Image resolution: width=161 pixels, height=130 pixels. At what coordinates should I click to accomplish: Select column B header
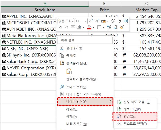tap(104, 4)
